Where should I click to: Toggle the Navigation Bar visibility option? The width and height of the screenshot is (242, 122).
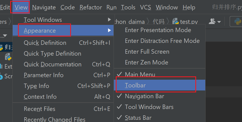(160, 96)
